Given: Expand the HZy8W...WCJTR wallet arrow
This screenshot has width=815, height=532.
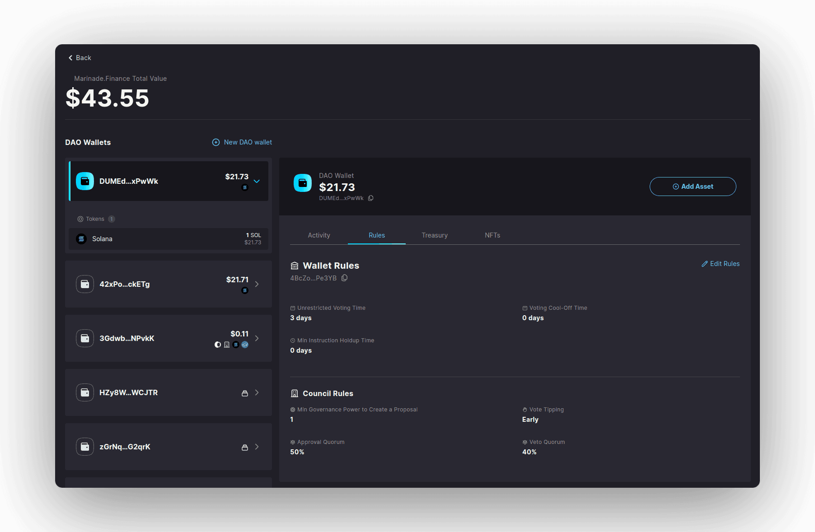Looking at the screenshot, I should pos(257,392).
